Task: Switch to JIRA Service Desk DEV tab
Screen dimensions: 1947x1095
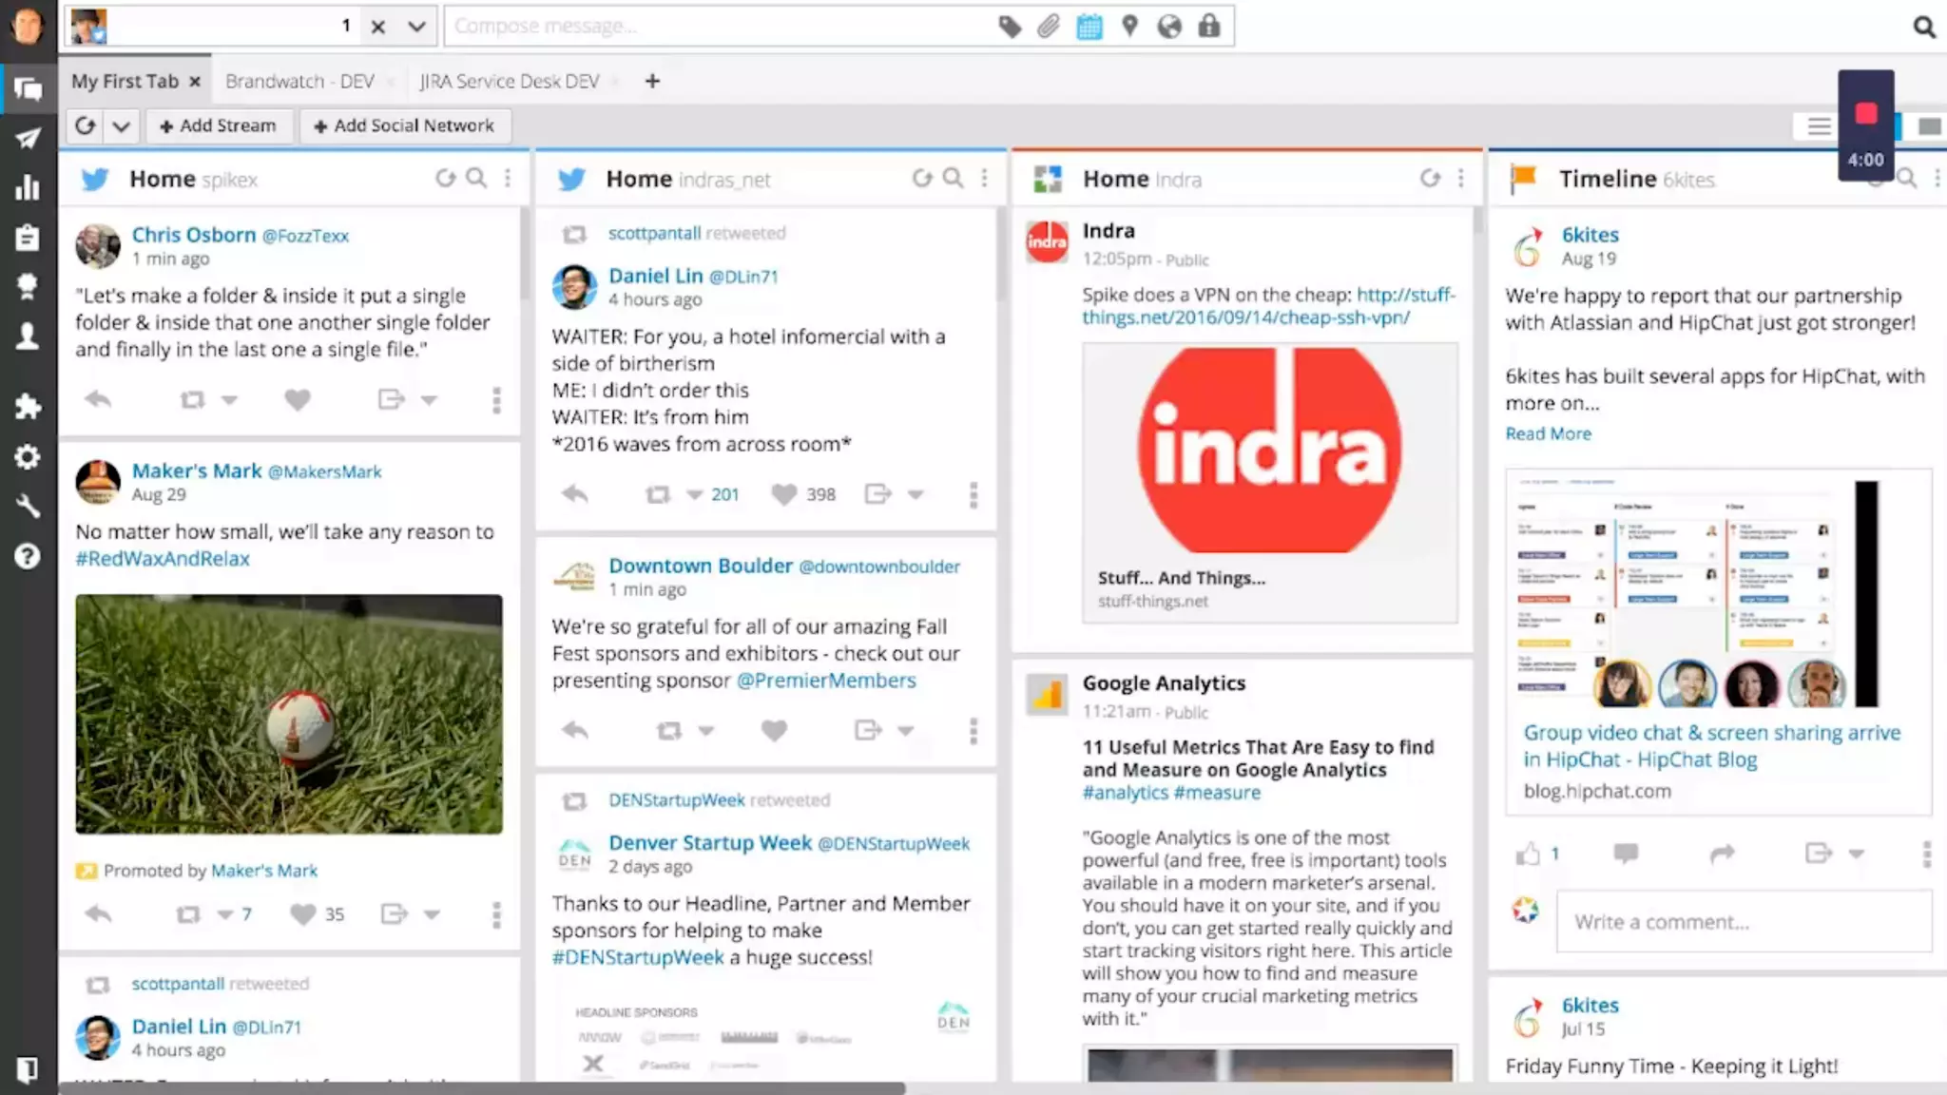Action: (x=510, y=82)
